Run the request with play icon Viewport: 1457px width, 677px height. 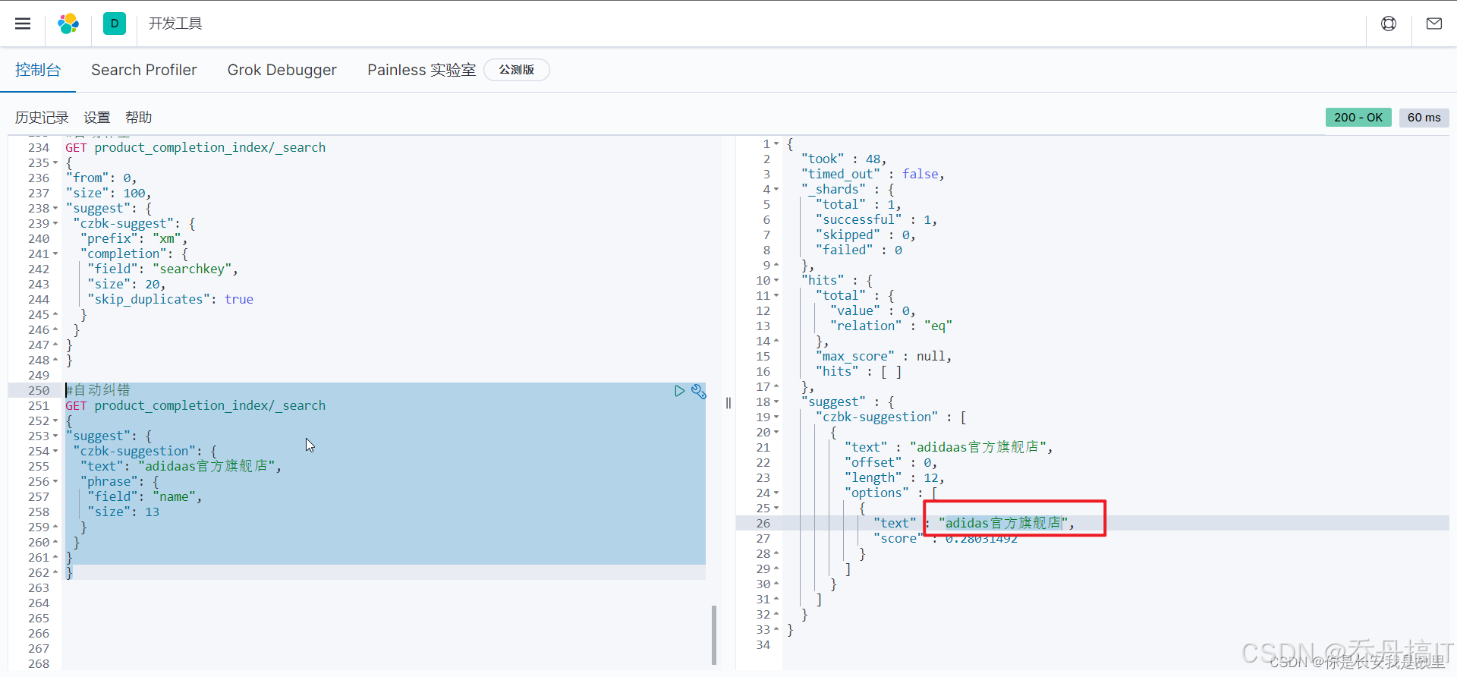tap(679, 391)
